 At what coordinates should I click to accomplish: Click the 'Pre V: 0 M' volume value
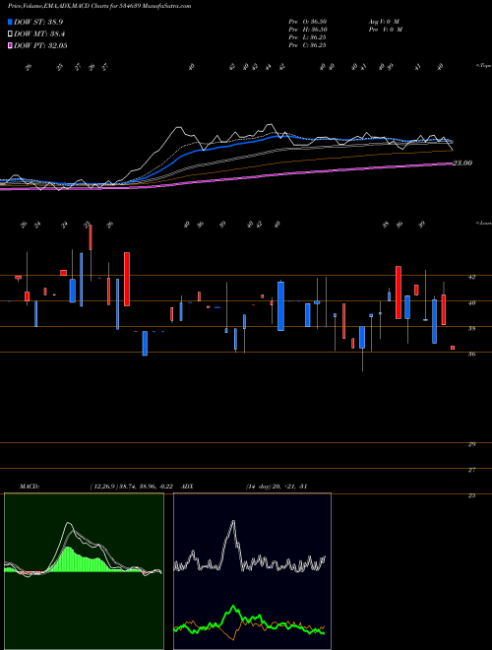[385, 30]
